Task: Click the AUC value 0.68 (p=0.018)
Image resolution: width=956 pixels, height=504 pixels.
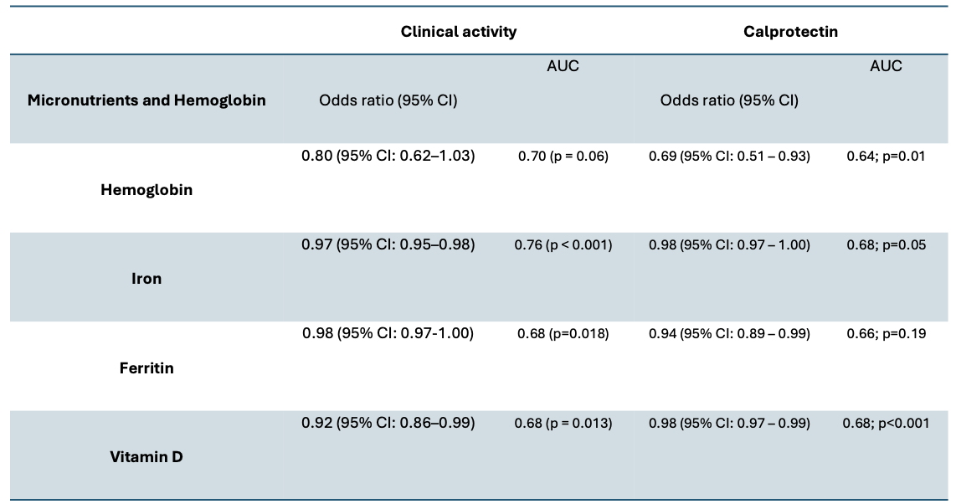Action: [563, 334]
